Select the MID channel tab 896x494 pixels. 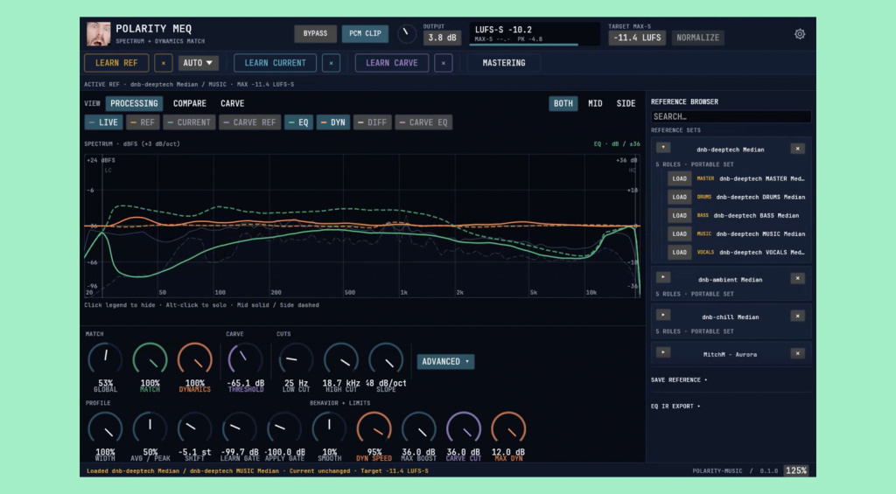click(x=595, y=103)
